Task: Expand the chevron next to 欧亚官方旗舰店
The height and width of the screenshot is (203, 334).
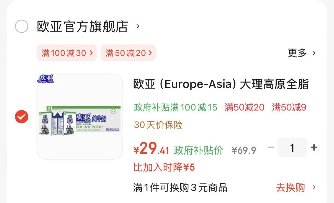Action: pyautogui.click(x=138, y=27)
